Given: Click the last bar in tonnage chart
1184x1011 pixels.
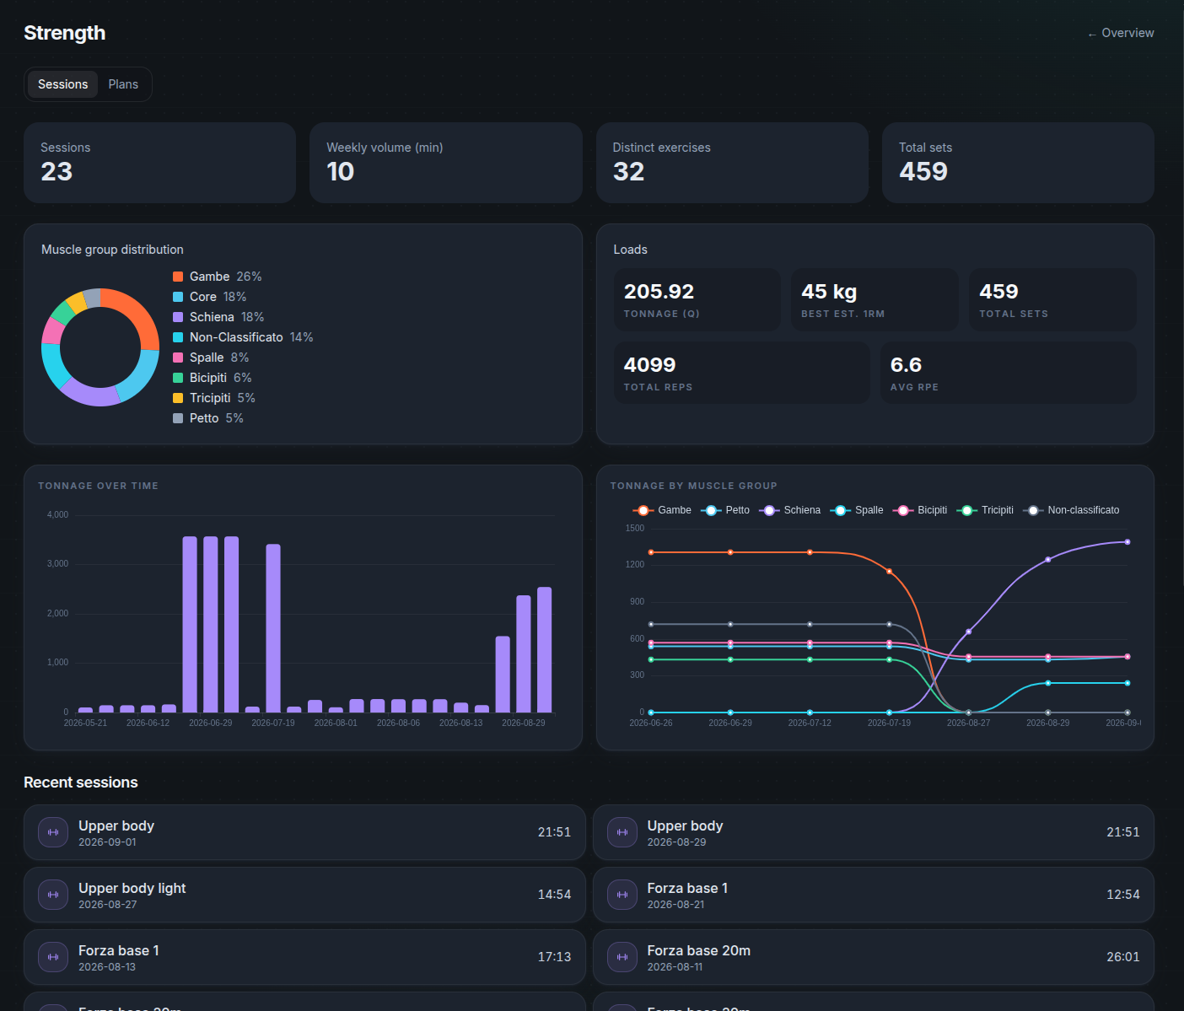Looking at the screenshot, I should click(x=544, y=649).
